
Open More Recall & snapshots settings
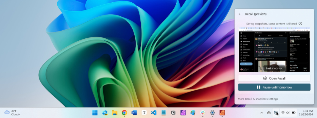tap(258, 99)
